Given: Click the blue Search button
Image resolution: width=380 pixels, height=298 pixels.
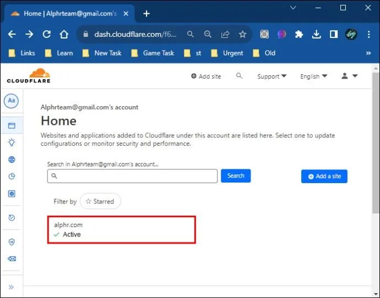Looking at the screenshot, I should point(236,176).
